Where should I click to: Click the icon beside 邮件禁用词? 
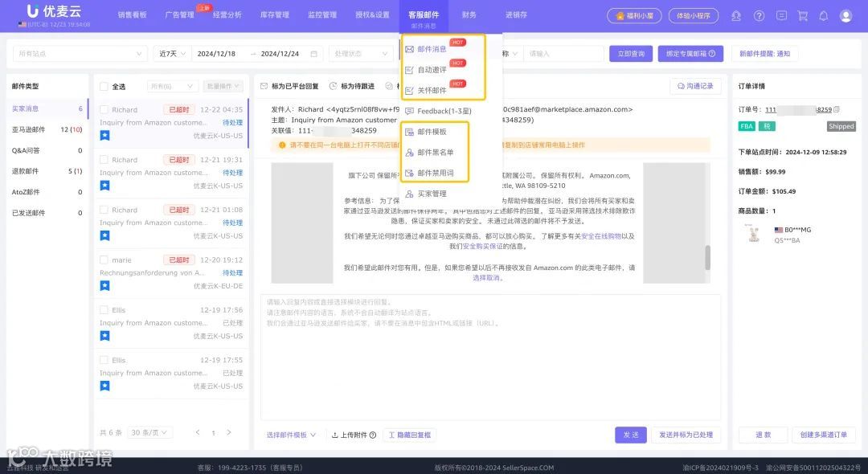pyautogui.click(x=409, y=173)
